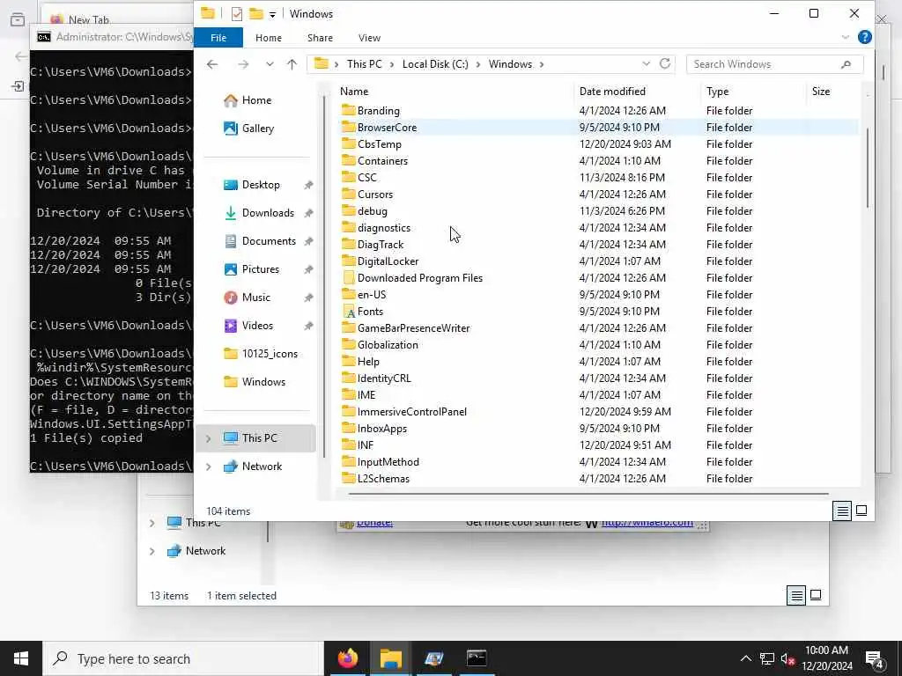Select the Downloaded Program Files folder icon
The height and width of the screenshot is (676, 902).
coord(349,277)
